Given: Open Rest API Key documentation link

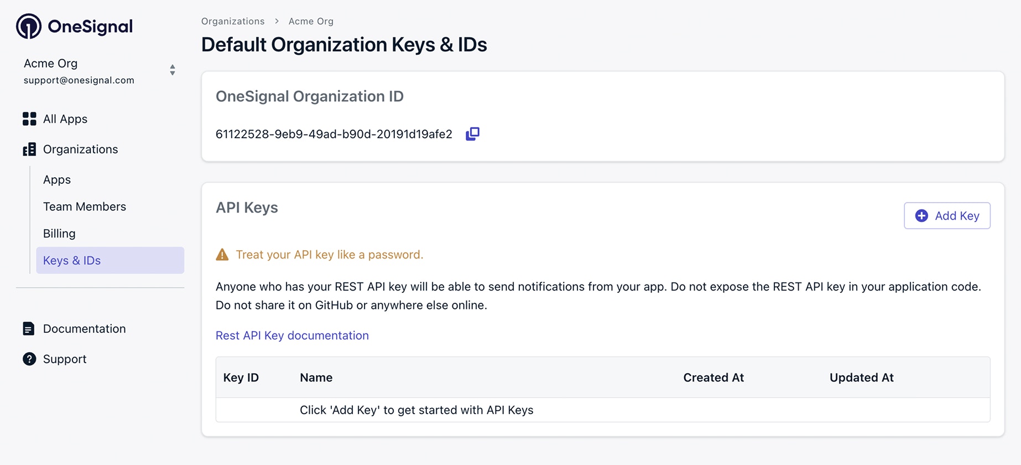Looking at the screenshot, I should coord(292,335).
